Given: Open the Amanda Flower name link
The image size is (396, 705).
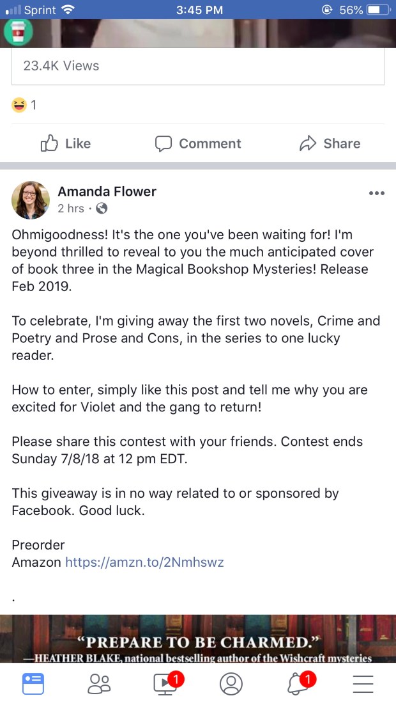Looking at the screenshot, I should click(107, 191).
